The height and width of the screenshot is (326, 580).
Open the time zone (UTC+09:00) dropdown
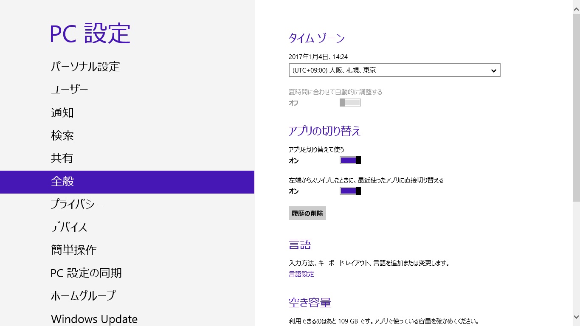coord(394,70)
